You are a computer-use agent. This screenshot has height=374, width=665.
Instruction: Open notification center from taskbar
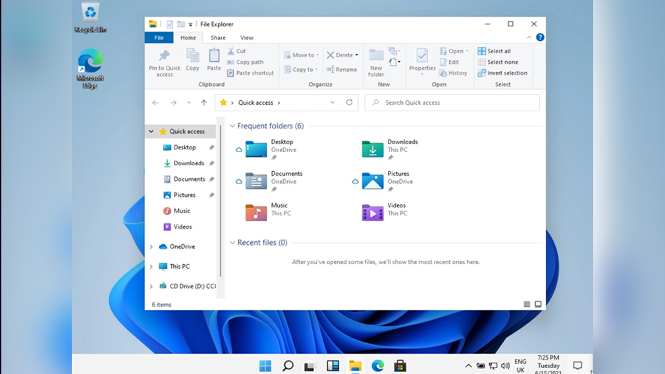577,365
